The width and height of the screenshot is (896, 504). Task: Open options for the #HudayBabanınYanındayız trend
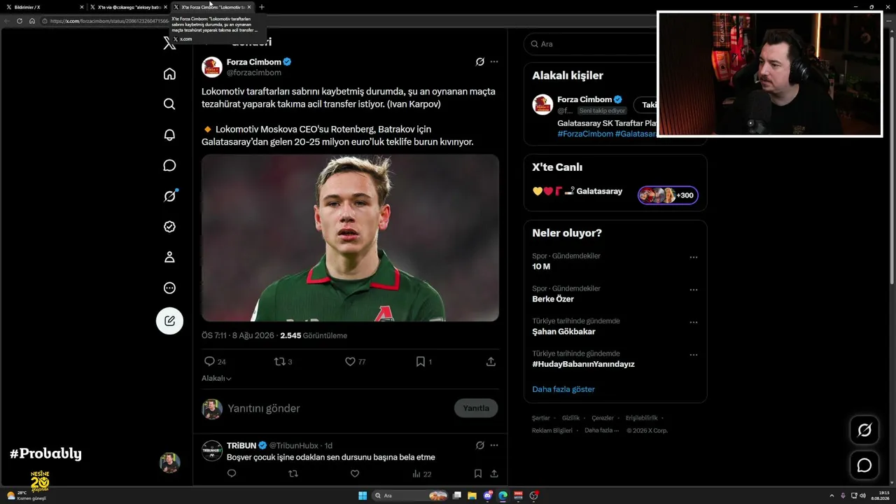point(694,355)
